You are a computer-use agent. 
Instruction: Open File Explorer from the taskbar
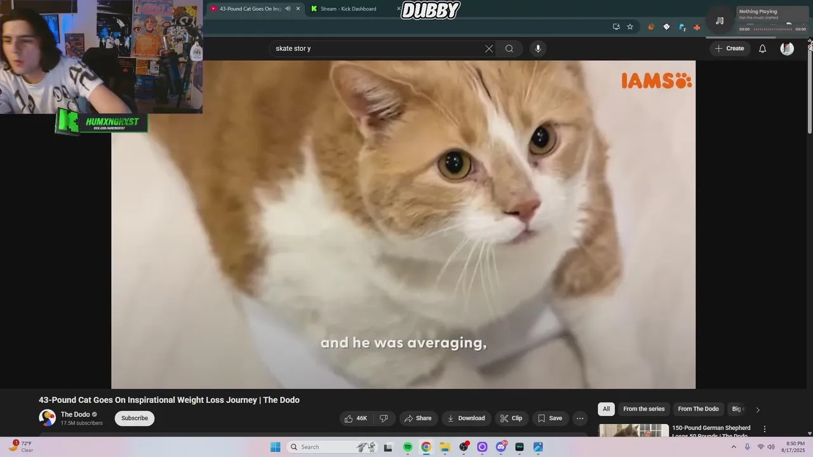coord(445,447)
